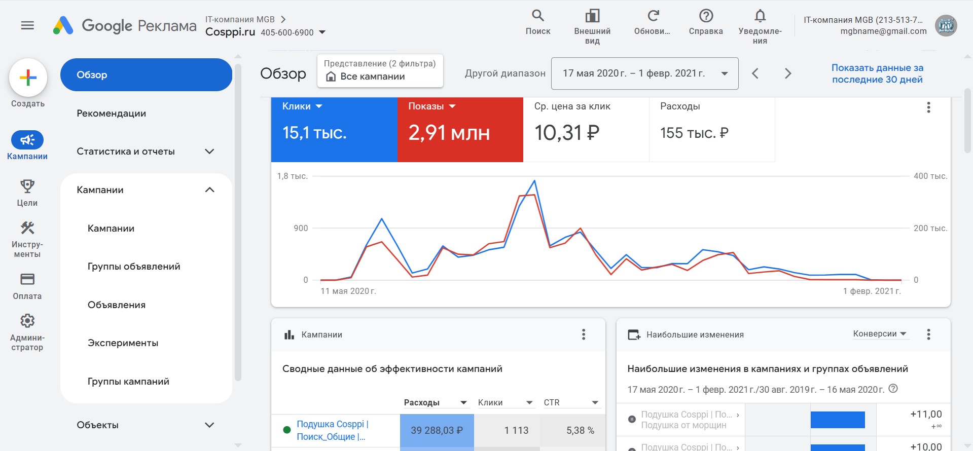
Task: Open Кампании card three-dot menu
Action: pos(584,334)
